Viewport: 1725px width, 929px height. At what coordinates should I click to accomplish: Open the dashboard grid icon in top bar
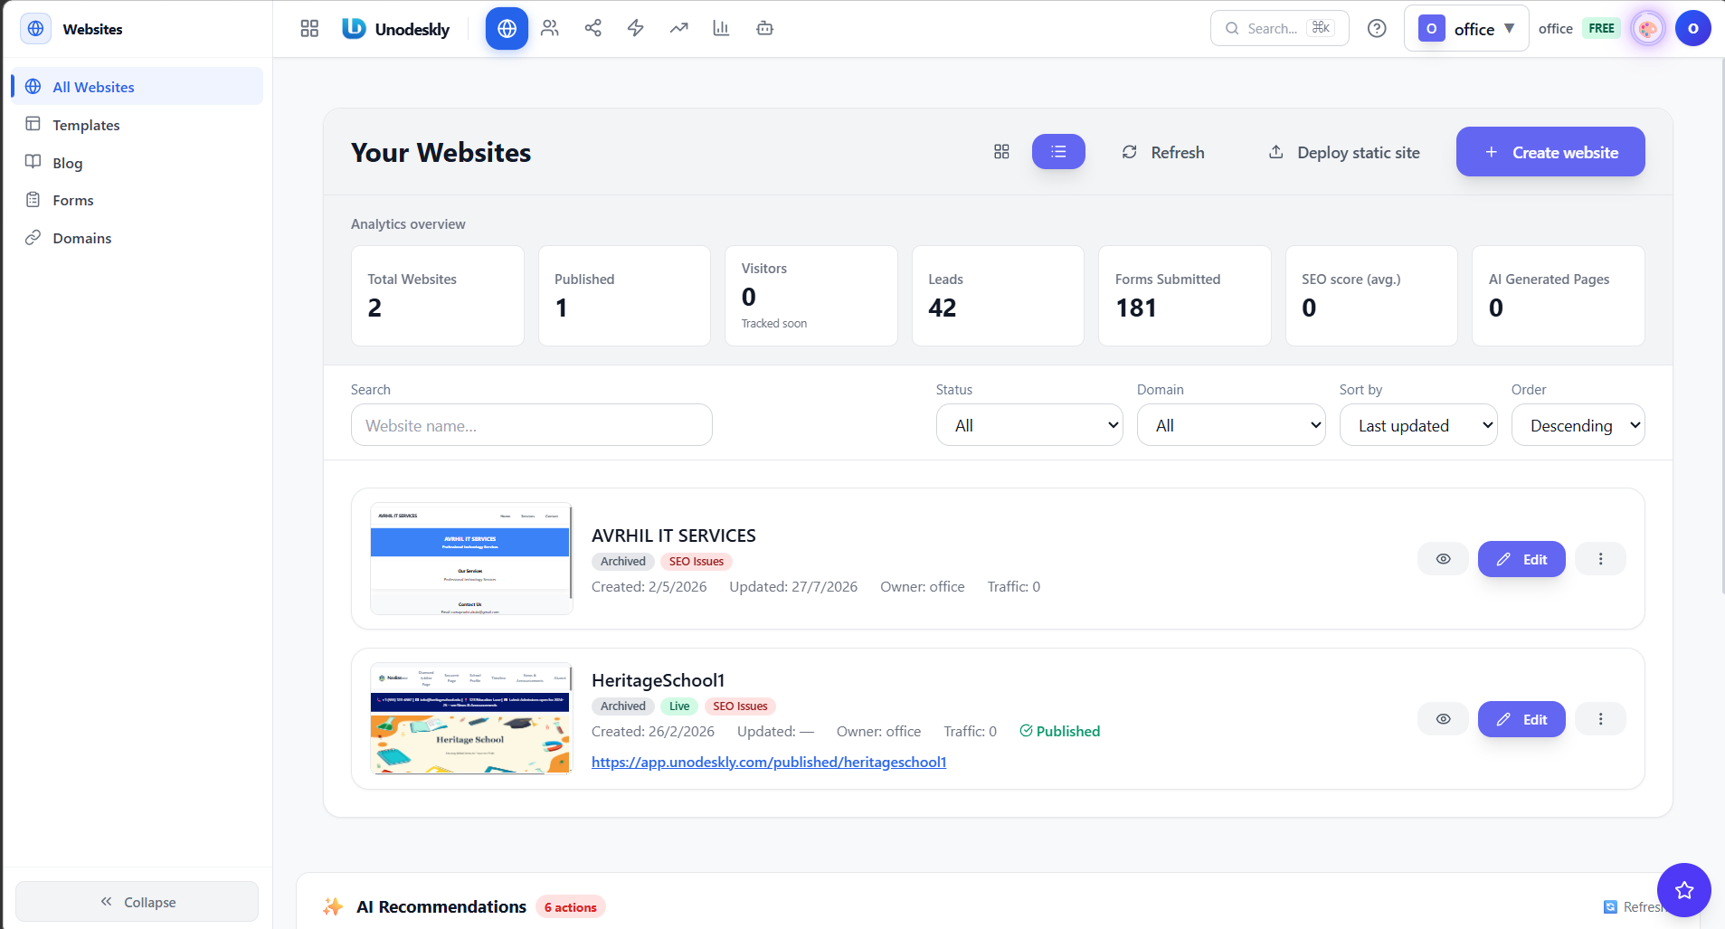pos(309,29)
